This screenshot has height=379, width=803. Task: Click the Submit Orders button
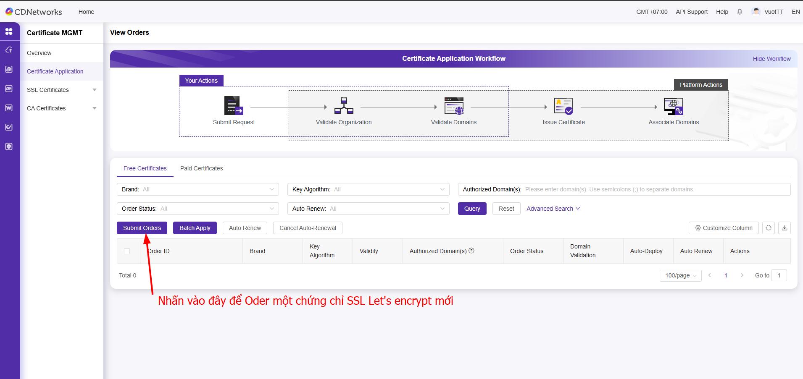(x=142, y=228)
